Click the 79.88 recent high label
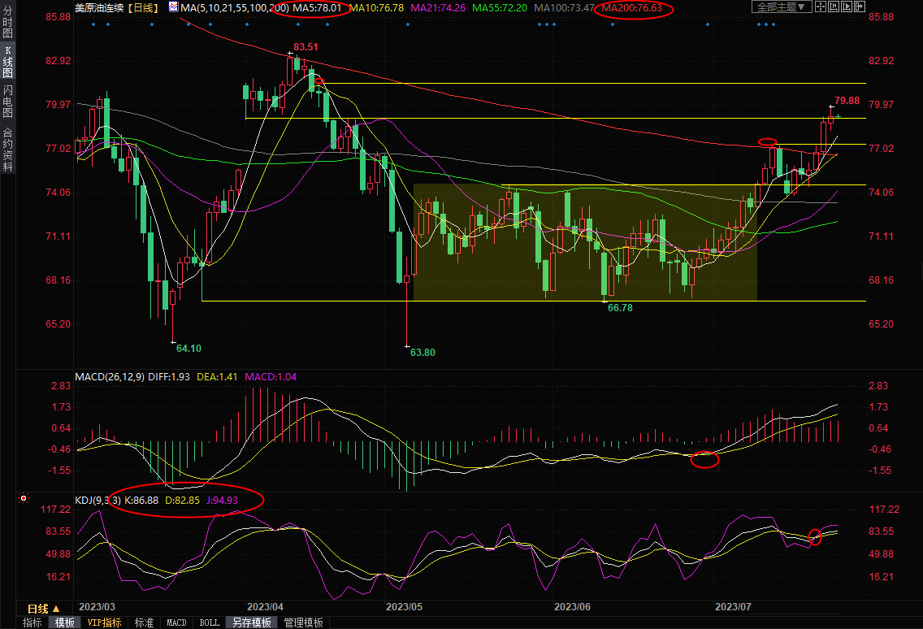Screen dimensions: 923x629 847,101
